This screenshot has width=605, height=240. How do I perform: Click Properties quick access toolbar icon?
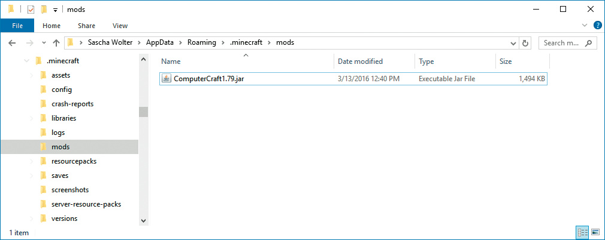tap(31, 10)
